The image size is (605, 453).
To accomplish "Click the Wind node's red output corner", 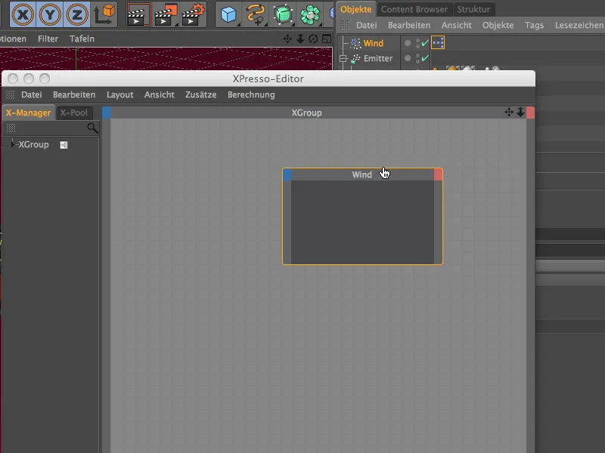I will click(x=439, y=174).
